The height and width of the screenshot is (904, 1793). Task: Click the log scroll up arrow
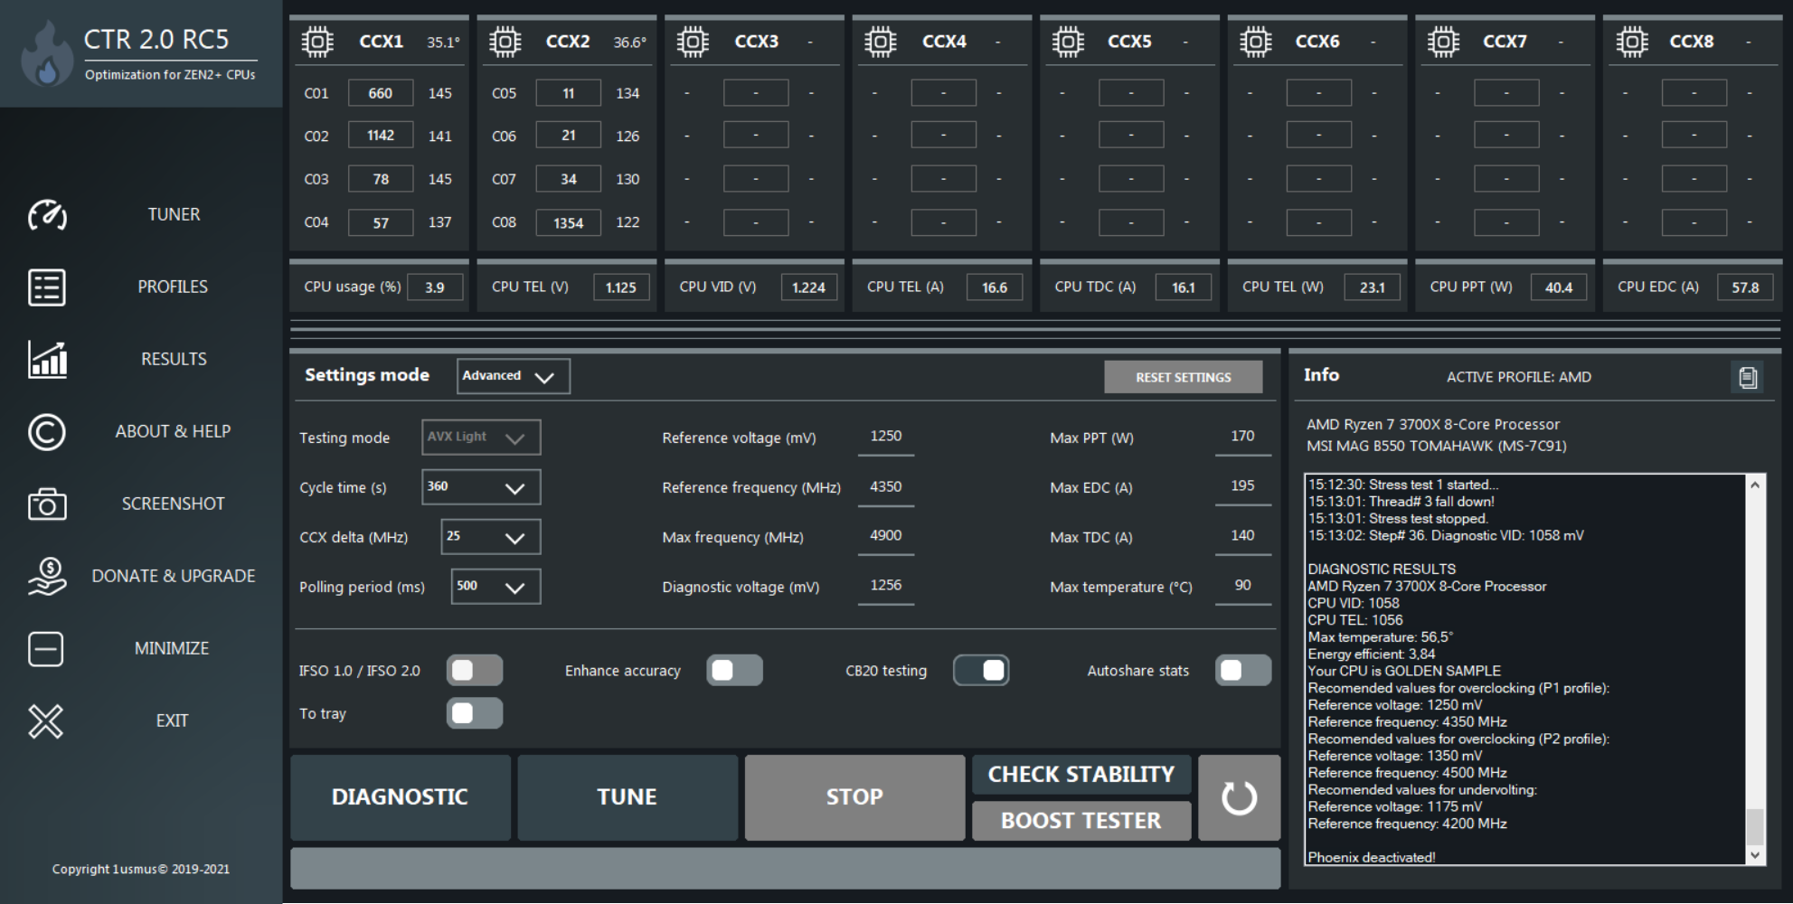[1755, 485]
